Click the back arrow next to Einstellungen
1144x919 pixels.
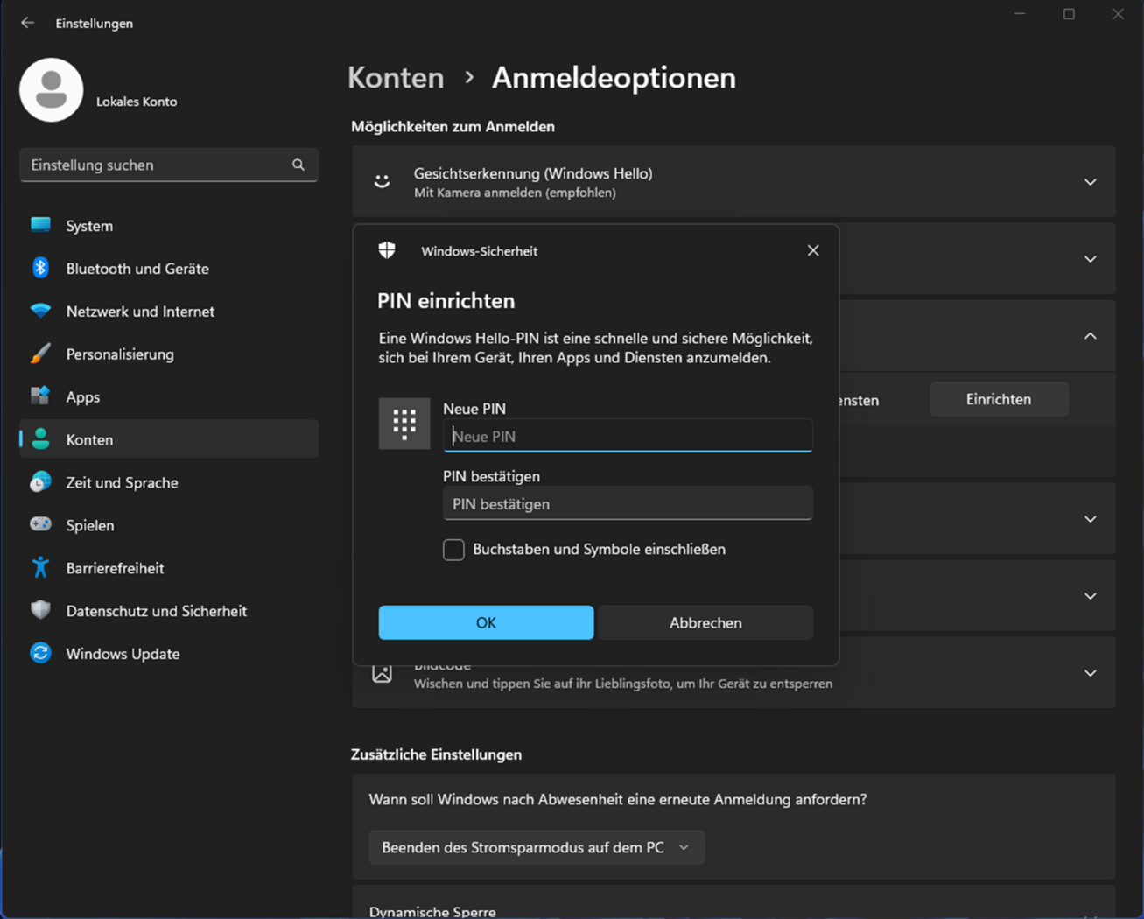(27, 23)
